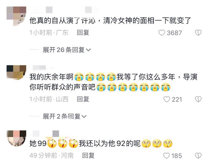Viewport: 210px width, 167px height.
Task: Like the comment with 185 likes
Action: (x=166, y=156)
